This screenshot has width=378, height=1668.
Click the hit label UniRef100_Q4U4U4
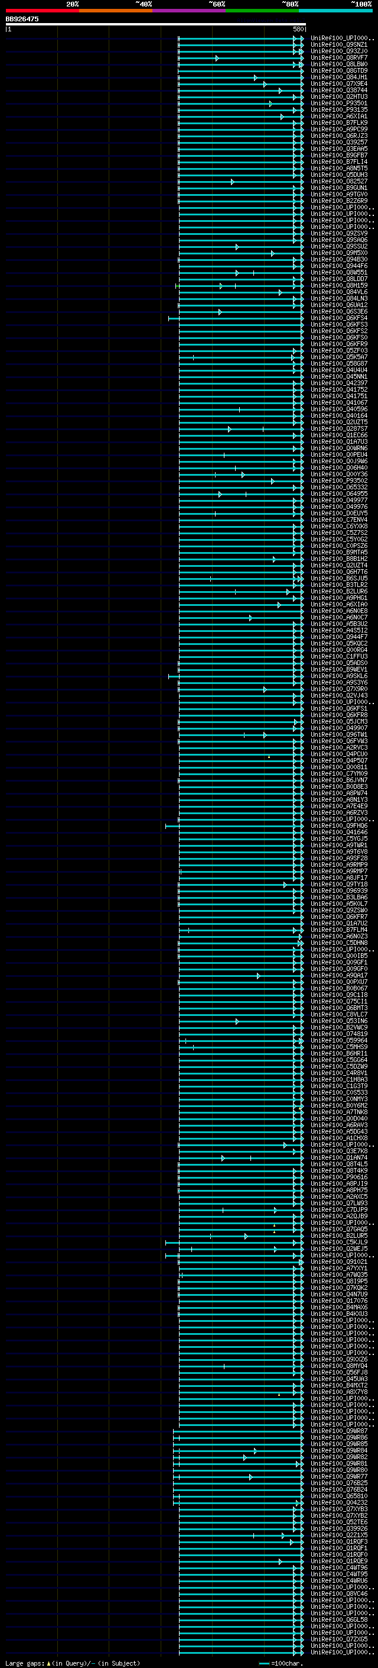click(339, 370)
